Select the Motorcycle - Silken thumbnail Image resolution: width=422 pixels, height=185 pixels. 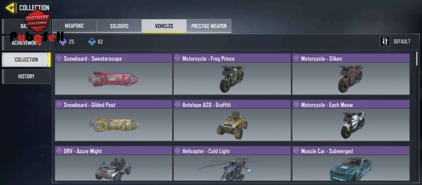(x=351, y=74)
